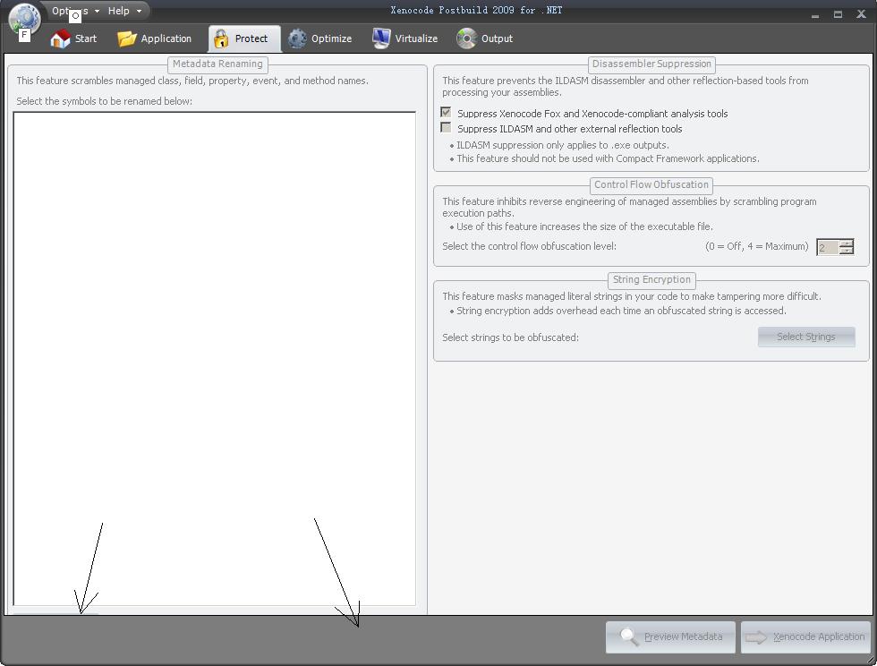This screenshot has width=877, height=666.
Task: Switch to the Start tab
Action: [x=73, y=38]
